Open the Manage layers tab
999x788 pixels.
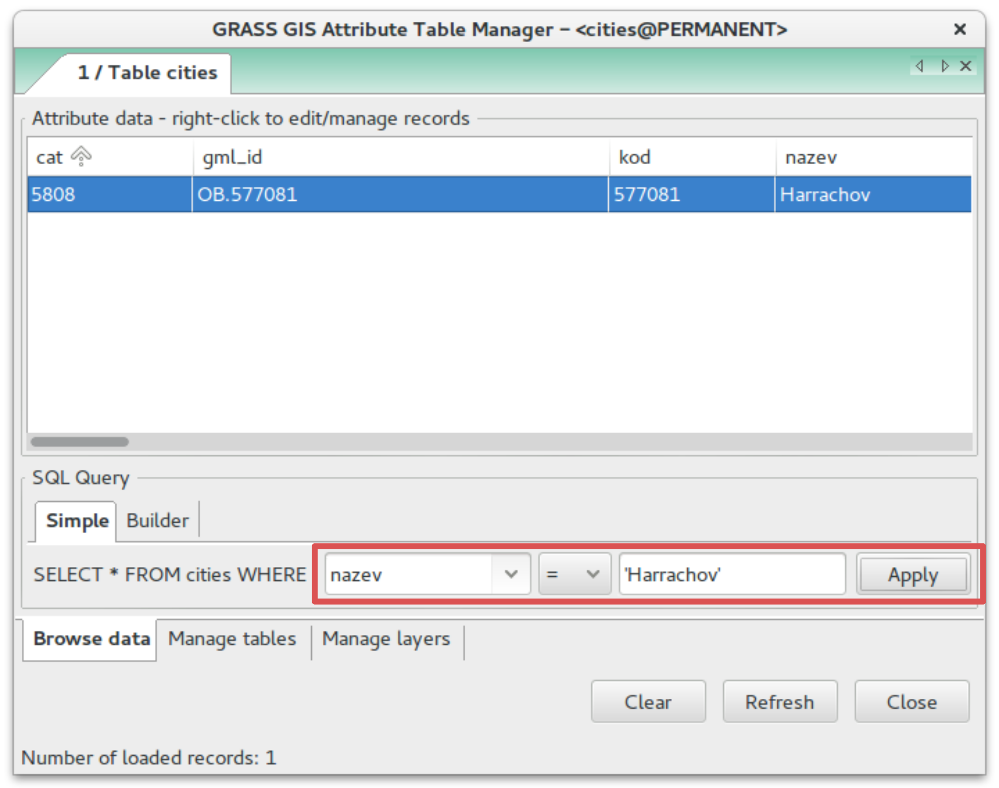tap(386, 639)
